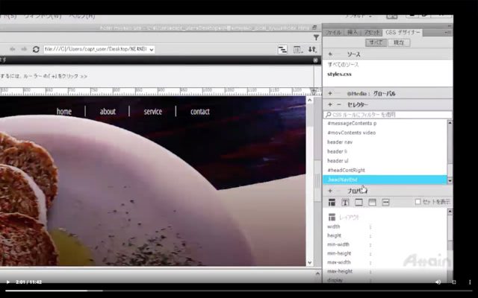Open the CSS Designer panel options menu icon
The width and height of the screenshot is (478, 298).
point(448,32)
